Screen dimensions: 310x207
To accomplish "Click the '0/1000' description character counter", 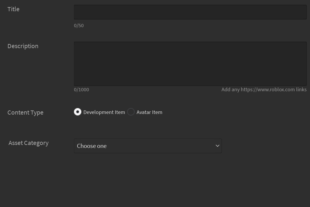I will click(x=81, y=89).
